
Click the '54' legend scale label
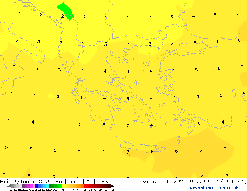coord(112,190)
